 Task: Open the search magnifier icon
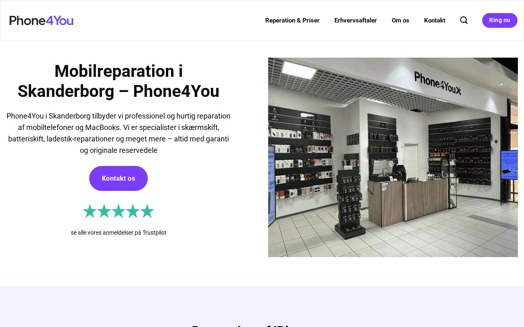pos(464,20)
